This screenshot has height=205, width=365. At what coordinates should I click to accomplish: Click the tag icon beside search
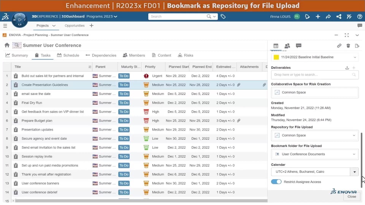point(223,16)
